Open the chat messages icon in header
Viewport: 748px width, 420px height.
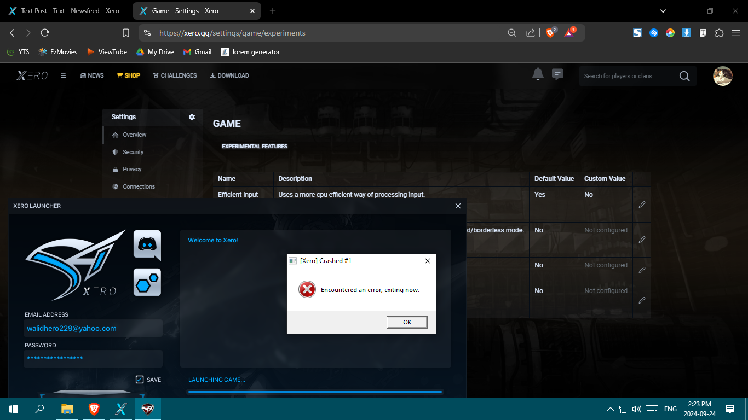pos(557,74)
